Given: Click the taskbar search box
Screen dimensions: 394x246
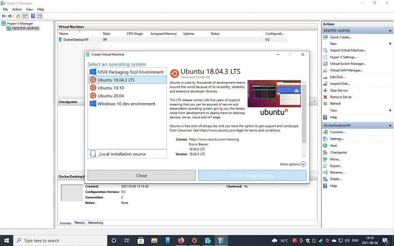Looking at the screenshot, I should 60,241.
